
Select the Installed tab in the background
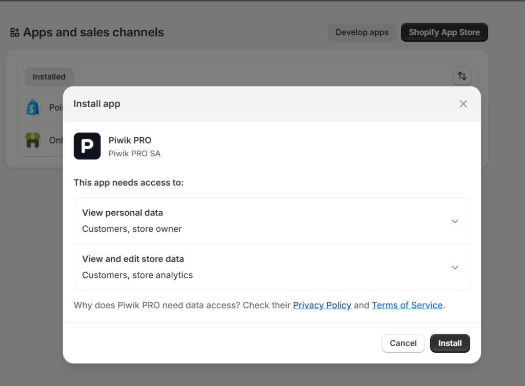[49, 77]
